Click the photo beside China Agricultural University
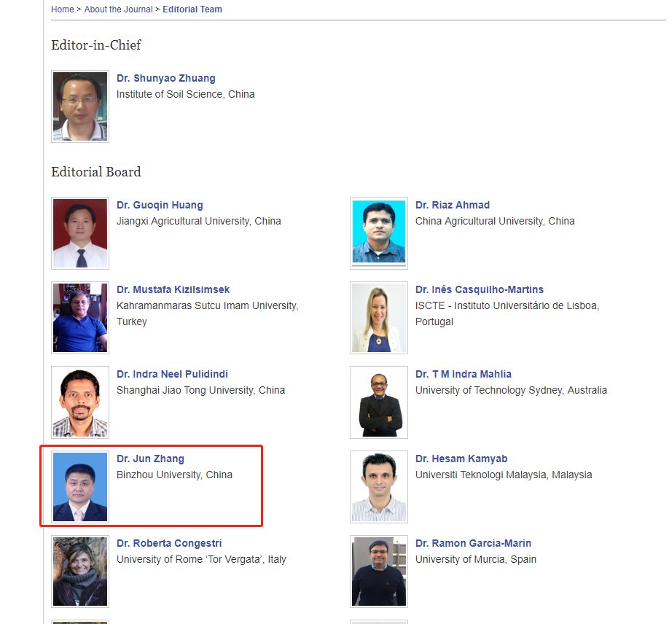This screenshot has height=624, width=669. click(x=379, y=233)
